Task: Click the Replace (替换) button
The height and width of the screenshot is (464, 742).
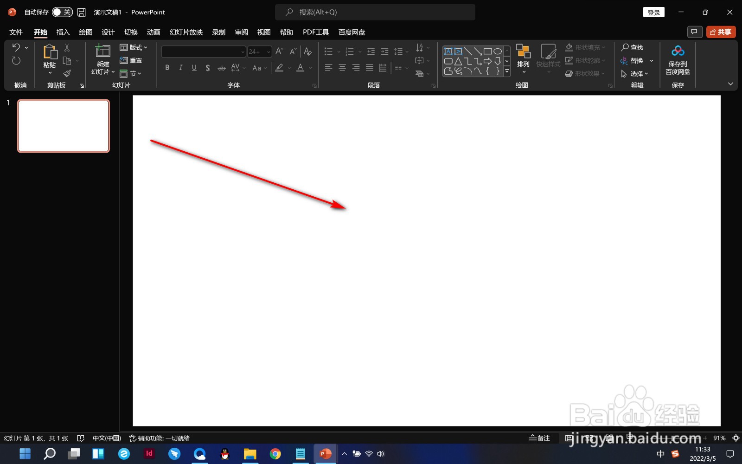Action: point(632,60)
